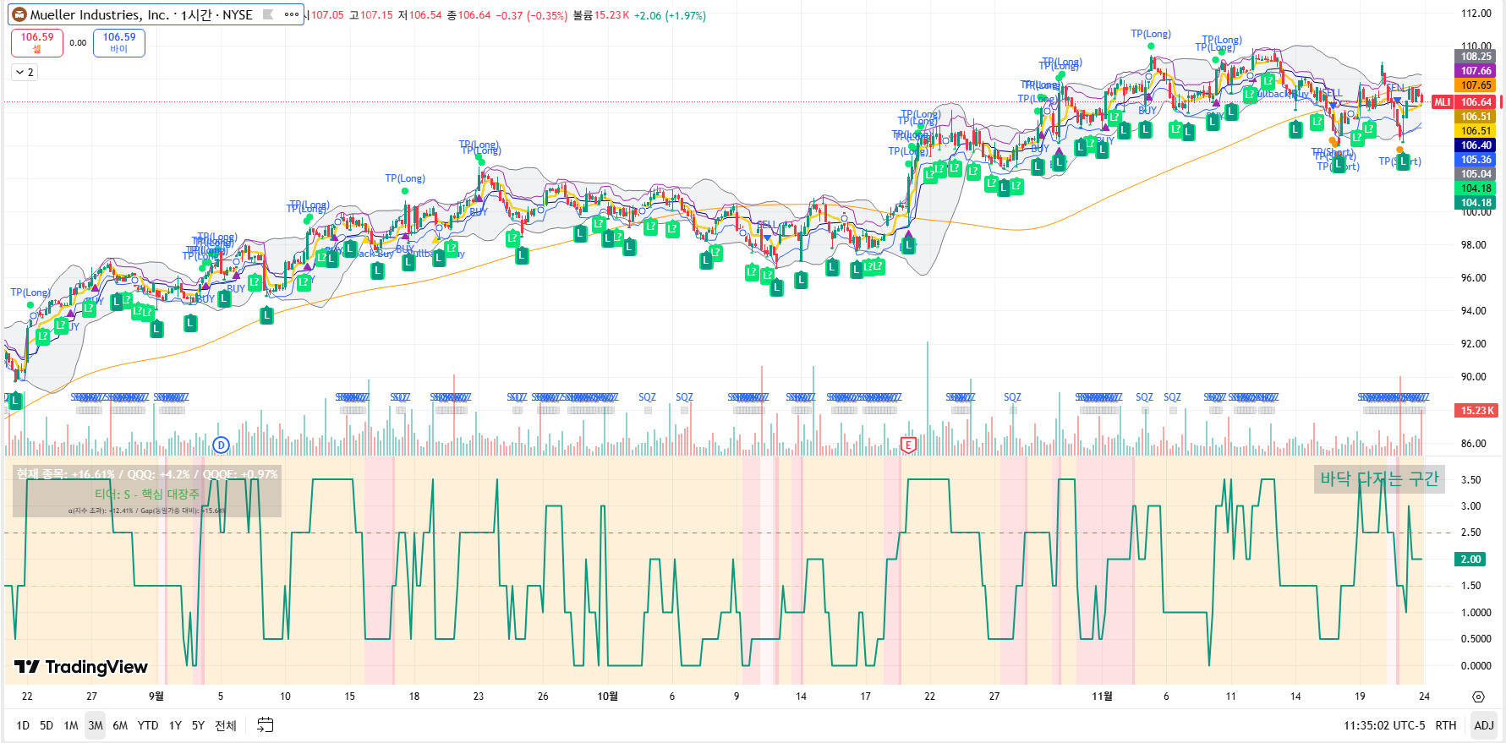This screenshot has width=1506, height=743.
Task: Switch to the YTD time range
Action: click(148, 725)
